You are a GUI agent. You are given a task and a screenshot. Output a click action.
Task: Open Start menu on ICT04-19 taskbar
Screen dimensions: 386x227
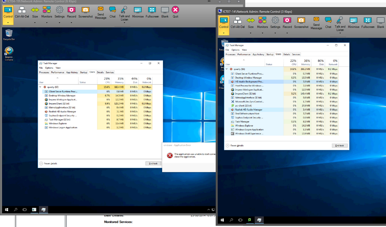point(7,210)
